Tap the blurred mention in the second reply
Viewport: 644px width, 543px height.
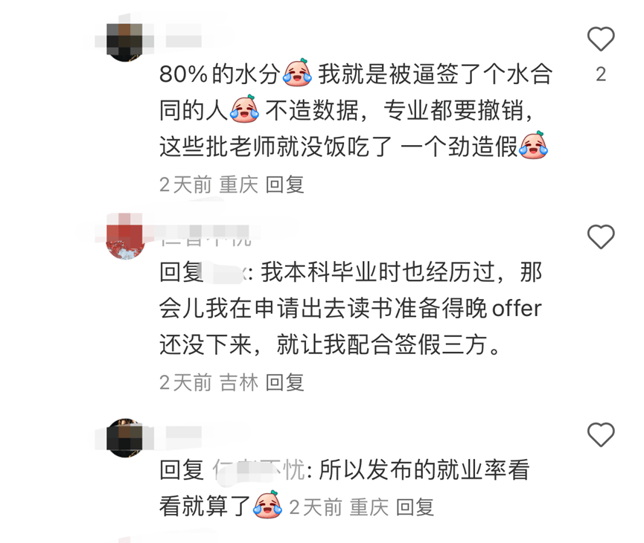225,272
